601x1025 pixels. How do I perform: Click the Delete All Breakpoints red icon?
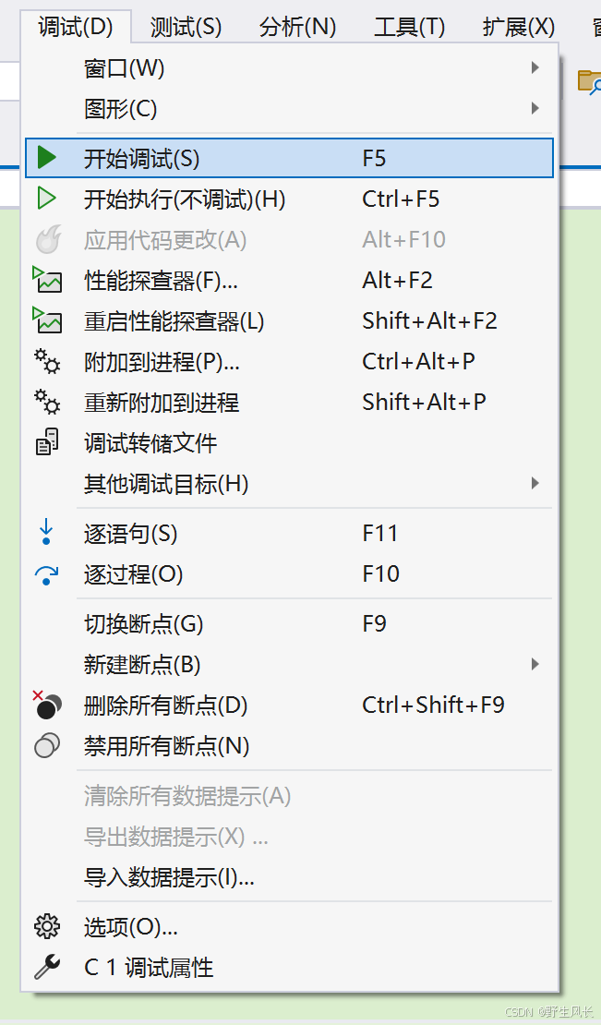[46, 705]
